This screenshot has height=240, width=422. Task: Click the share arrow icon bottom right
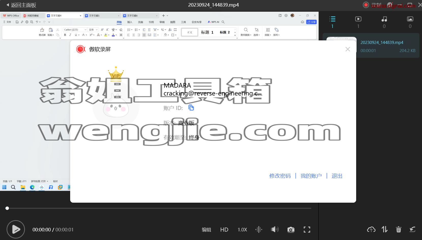[412, 230]
